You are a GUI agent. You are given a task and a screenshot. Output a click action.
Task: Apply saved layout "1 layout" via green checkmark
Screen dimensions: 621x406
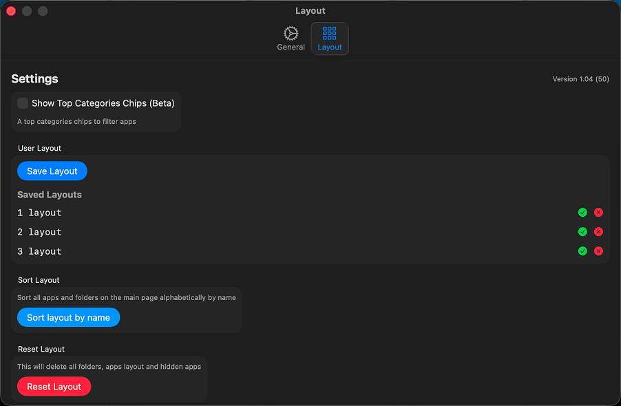coord(582,213)
